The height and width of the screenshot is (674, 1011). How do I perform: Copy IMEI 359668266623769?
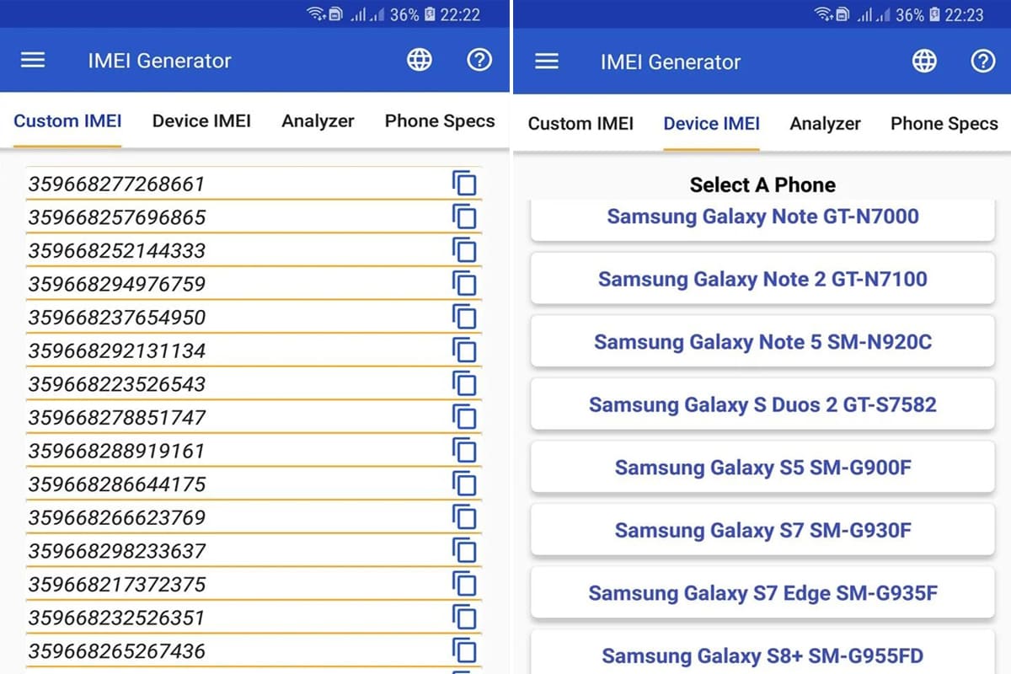pyautogui.click(x=464, y=516)
